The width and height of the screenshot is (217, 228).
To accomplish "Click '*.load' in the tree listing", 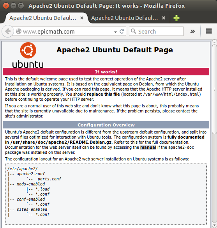I will 42,189.
